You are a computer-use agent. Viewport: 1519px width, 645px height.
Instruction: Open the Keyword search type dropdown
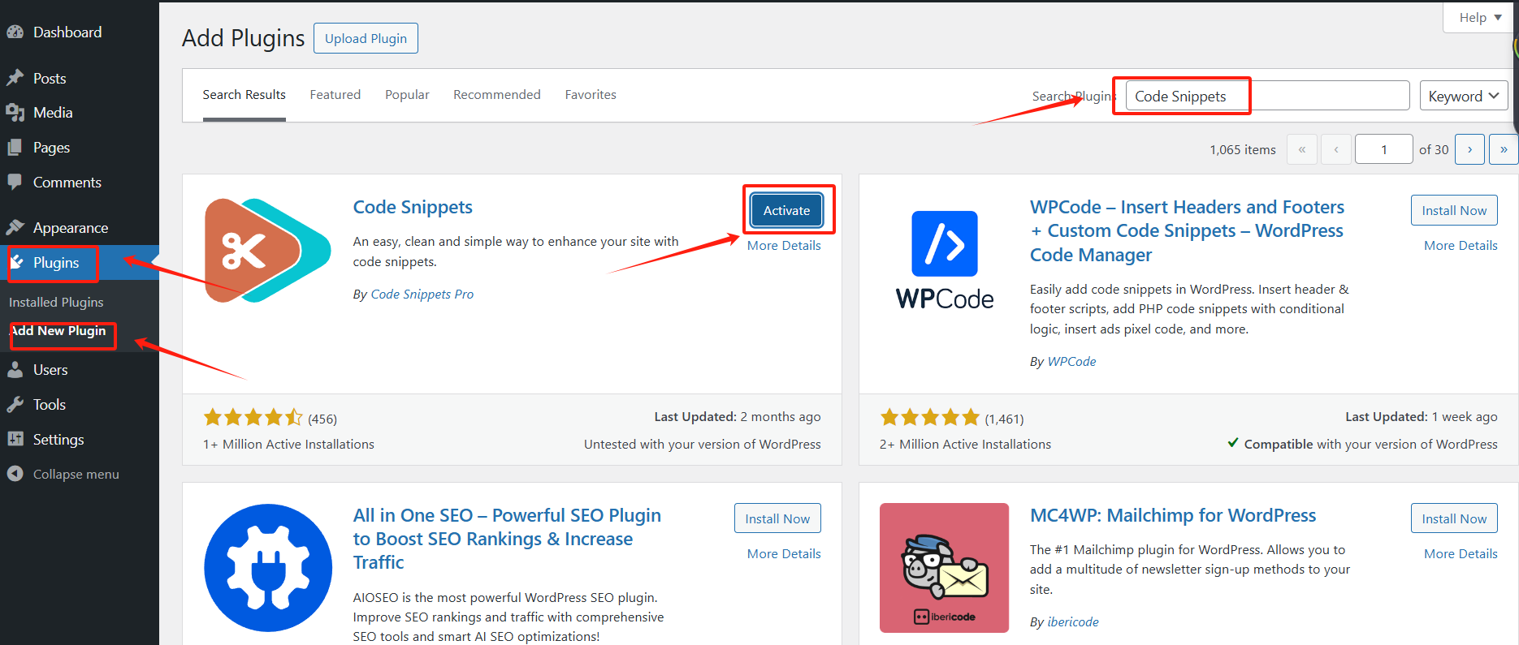(1464, 96)
